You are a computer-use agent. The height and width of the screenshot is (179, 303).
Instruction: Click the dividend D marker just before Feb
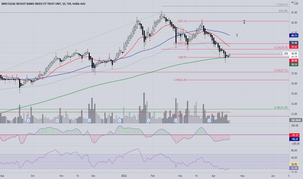point(148,120)
